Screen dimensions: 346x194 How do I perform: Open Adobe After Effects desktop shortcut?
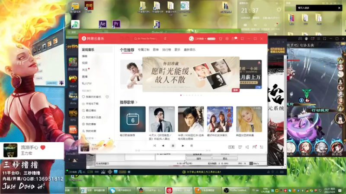pyautogui.click(x=103, y=24)
